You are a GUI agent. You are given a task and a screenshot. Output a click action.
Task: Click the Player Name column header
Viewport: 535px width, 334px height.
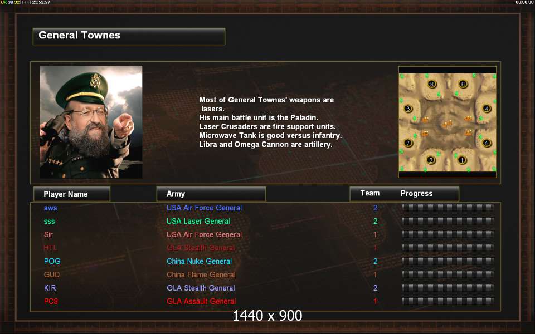coord(72,194)
